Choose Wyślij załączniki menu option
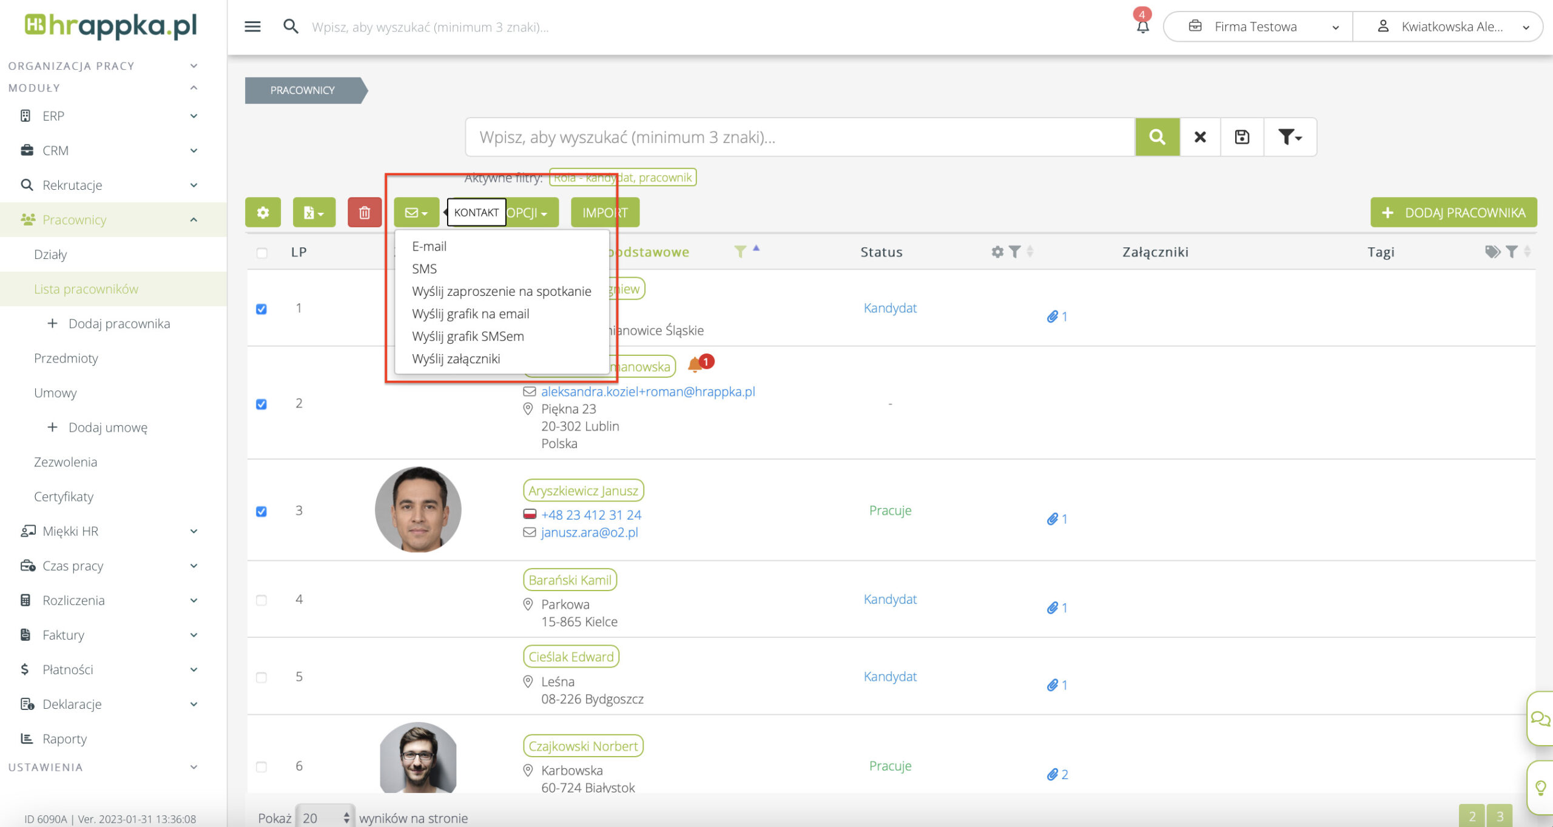This screenshot has width=1553, height=827. click(456, 359)
